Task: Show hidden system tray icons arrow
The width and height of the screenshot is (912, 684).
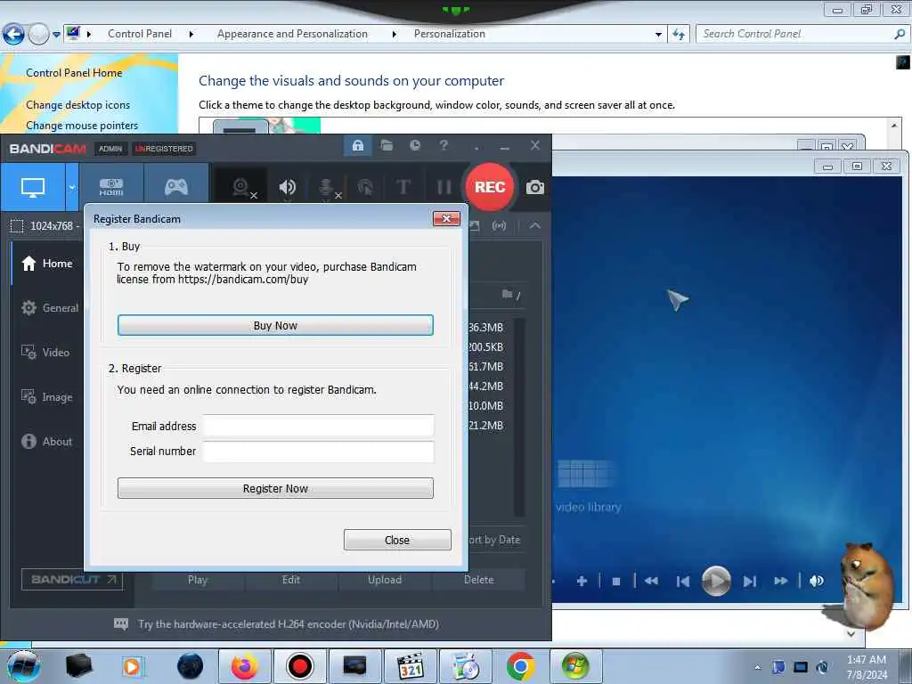Action: 757,667
